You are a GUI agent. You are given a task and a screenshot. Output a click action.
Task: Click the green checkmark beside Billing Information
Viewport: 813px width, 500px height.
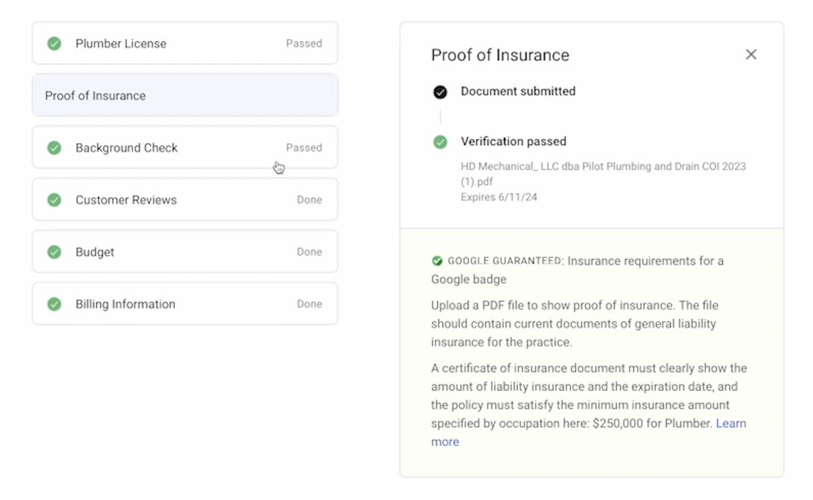[54, 304]
